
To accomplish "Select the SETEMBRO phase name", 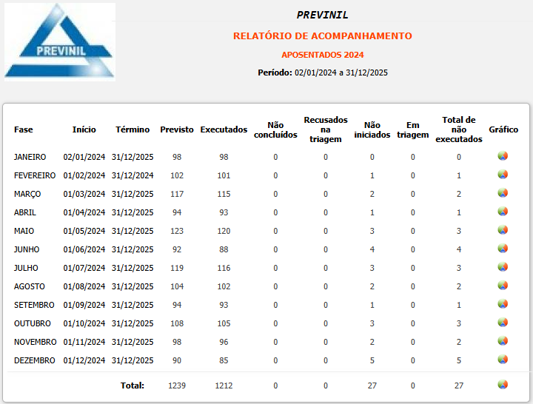I will [x=34, y=305].
